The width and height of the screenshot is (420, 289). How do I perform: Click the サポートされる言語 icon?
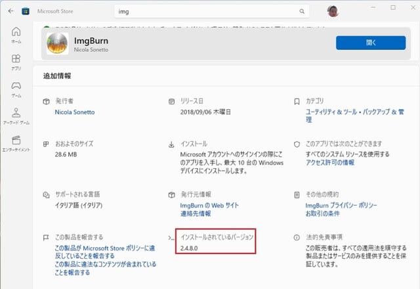pyautogui.click(x=46, y=195)
